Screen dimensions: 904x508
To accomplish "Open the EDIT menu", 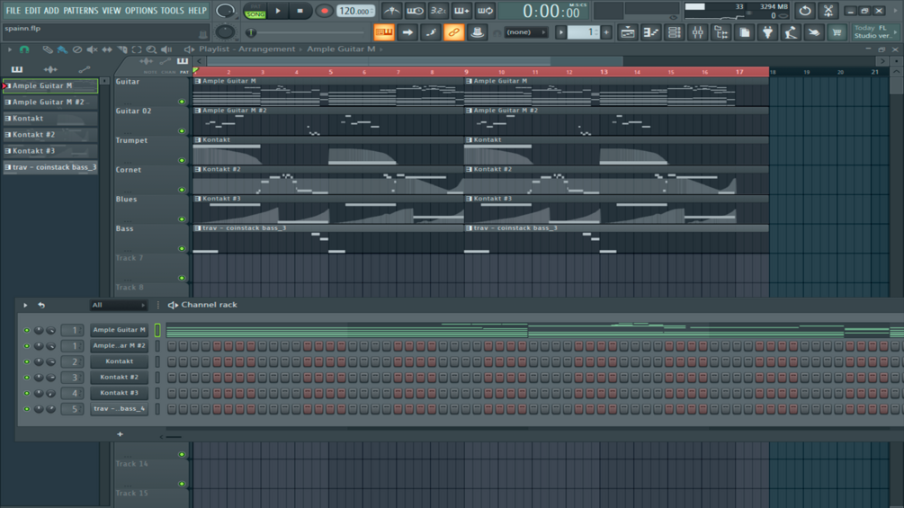I will tap(32, 11).
